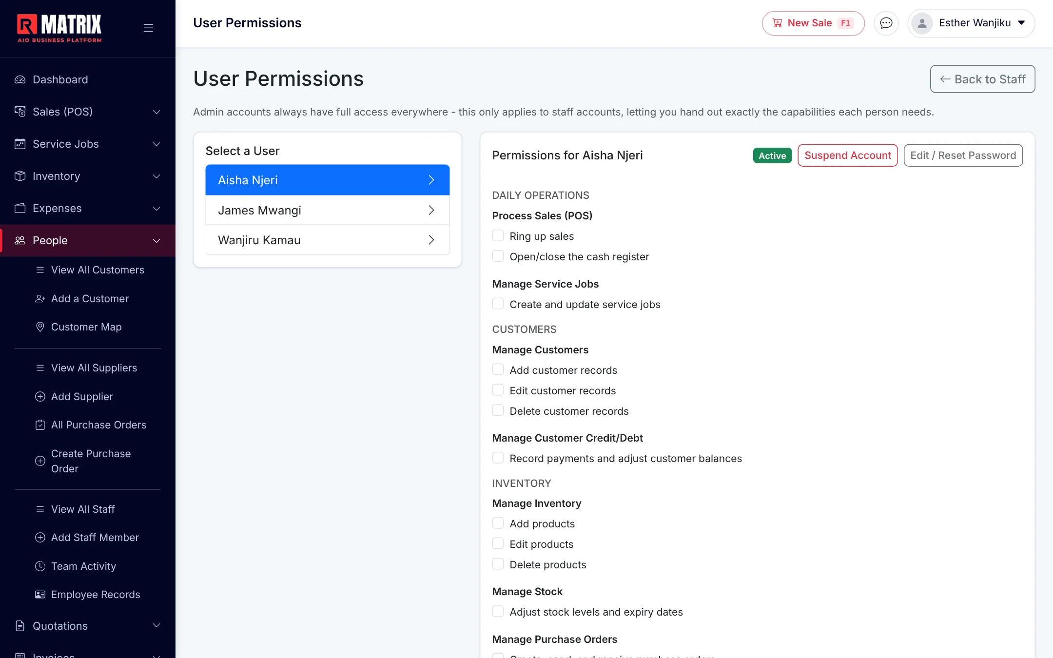Collapse the People section chevron
This screenshot has width=1053, height=658.
tap(156, 240)
